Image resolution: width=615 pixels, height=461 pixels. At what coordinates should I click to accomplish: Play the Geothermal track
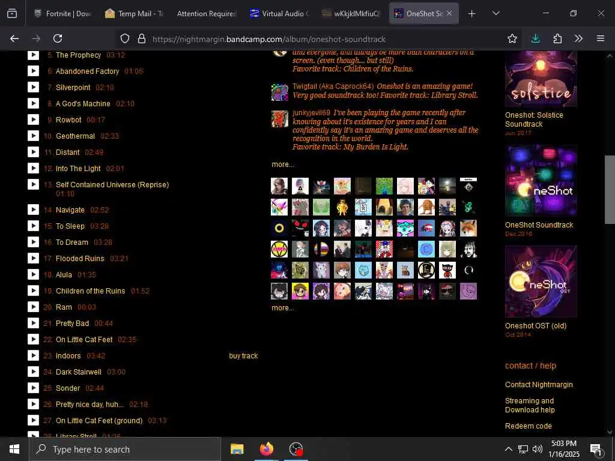tap(34, 136)
